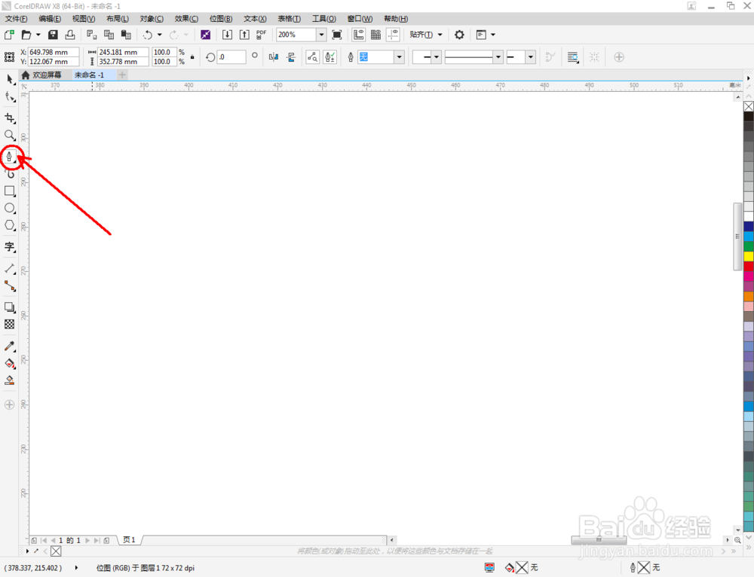Screen dimensions: 754x577
Task: Click the Open file folder icon
Action: pyautogui.click(x=26, y=35)
